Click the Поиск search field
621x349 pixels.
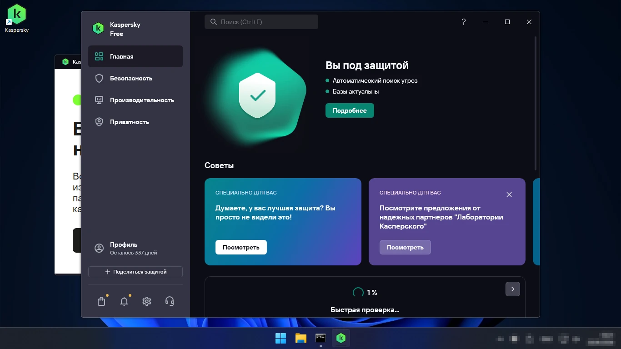(261, 22)
